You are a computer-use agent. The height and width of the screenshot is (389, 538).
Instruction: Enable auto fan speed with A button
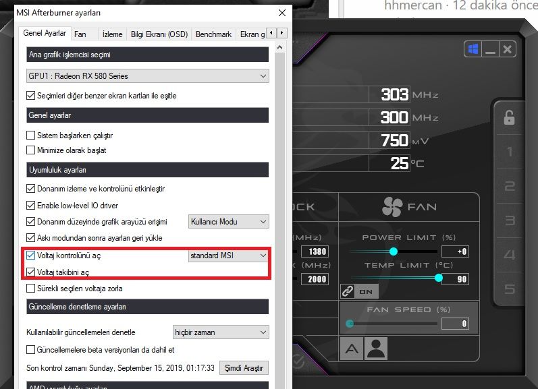point(352,349)
